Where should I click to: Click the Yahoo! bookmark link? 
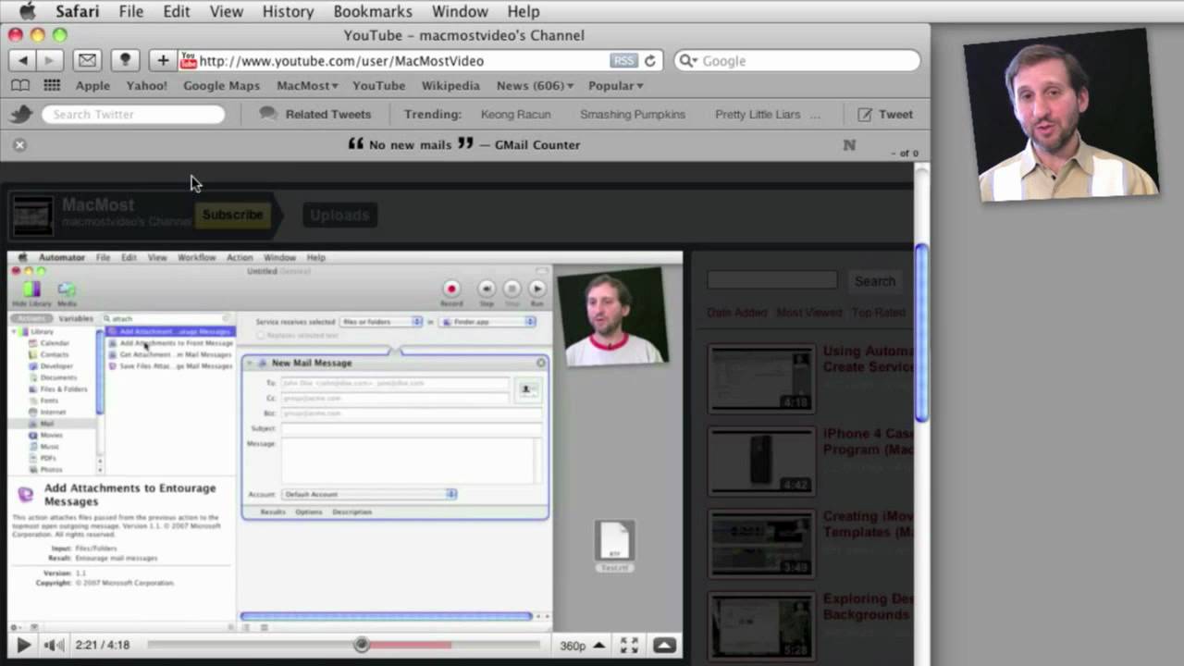[x=146, y=85]
